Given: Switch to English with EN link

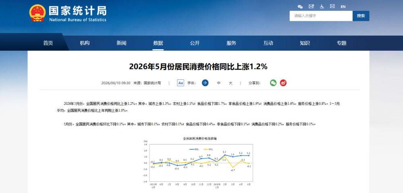Looking at the screenshot, I should tap(343, 7).
